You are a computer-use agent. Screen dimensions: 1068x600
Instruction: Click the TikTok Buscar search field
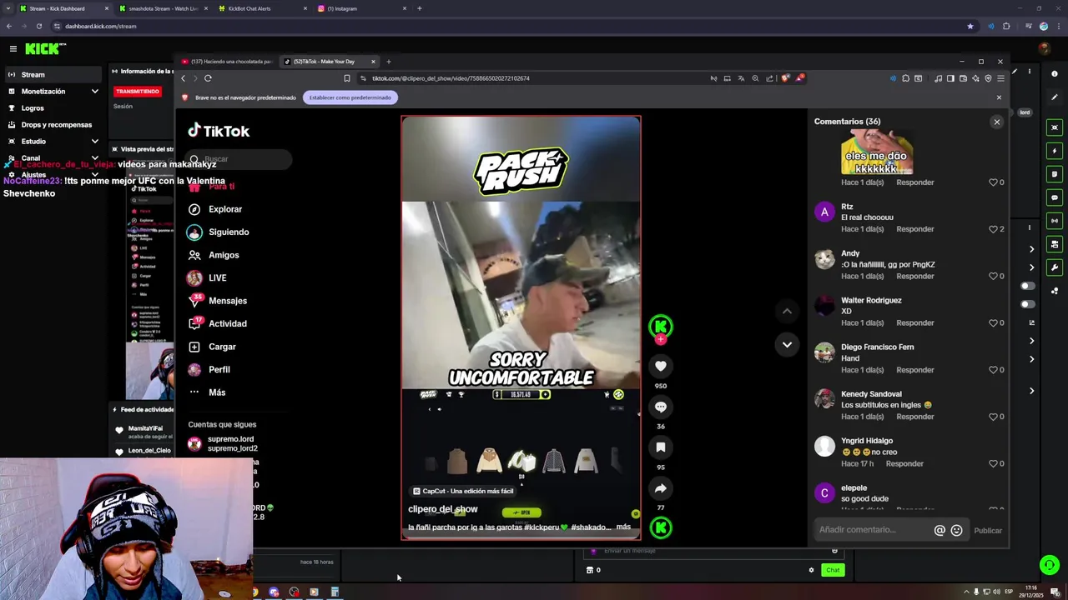click(x=239, y=159)
